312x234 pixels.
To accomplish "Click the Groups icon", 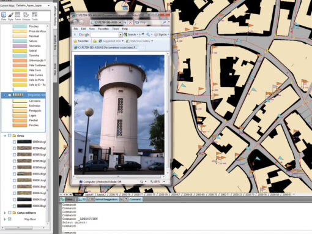I will pyautogui.click(x=26, y=16).
